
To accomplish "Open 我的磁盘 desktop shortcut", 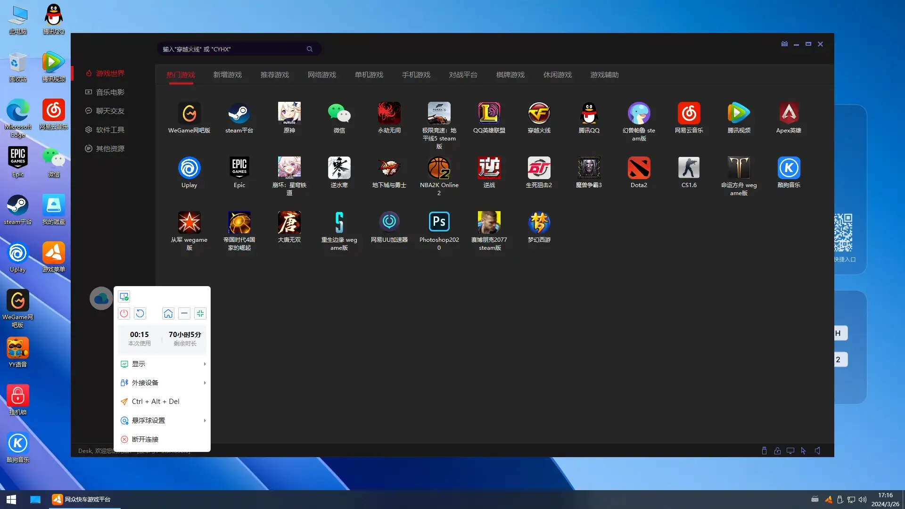I will [x=54, y=209].
